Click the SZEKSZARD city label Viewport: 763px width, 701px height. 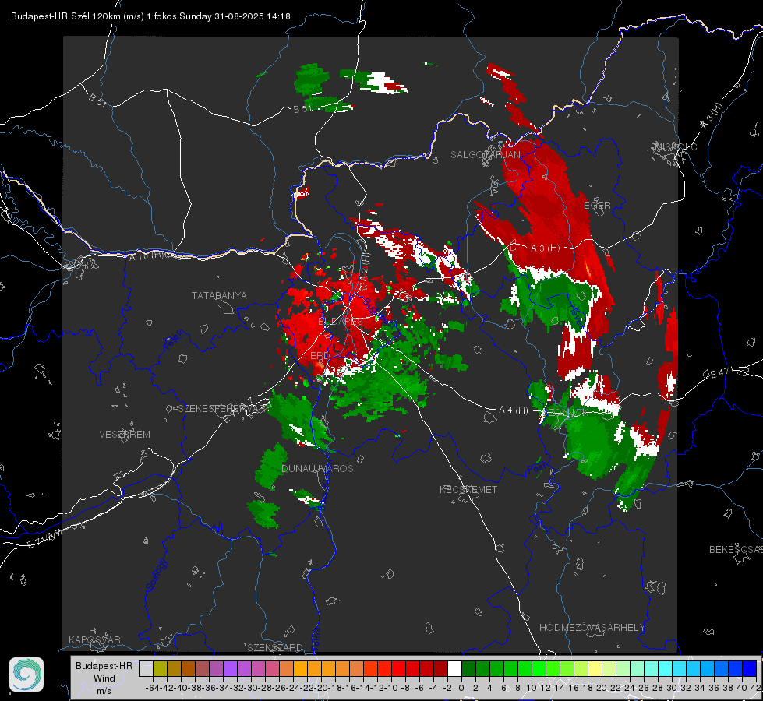(275, 647)
